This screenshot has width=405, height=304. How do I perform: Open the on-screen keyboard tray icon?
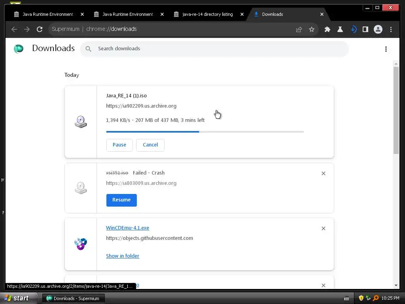346,299
